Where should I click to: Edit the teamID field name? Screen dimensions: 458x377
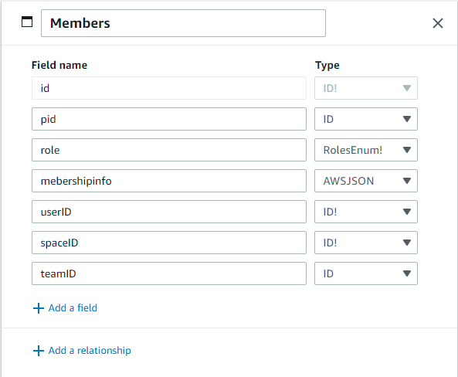click(169, 273)
